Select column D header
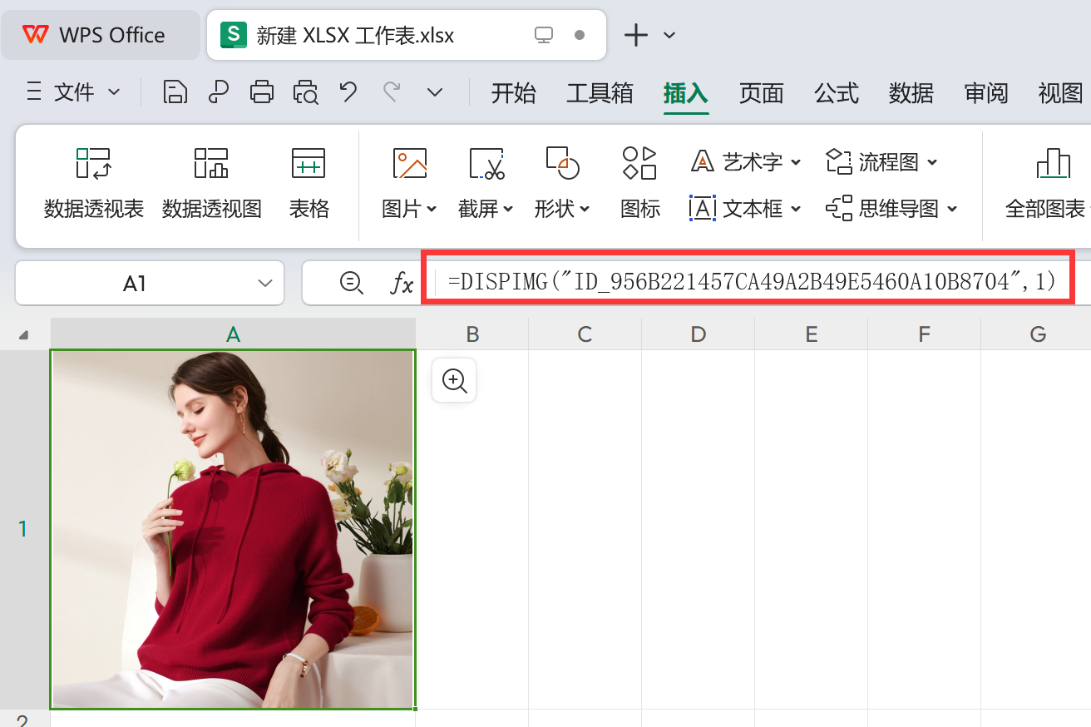The width and height of the screenshot is (1091, 727). pos(698,334)
